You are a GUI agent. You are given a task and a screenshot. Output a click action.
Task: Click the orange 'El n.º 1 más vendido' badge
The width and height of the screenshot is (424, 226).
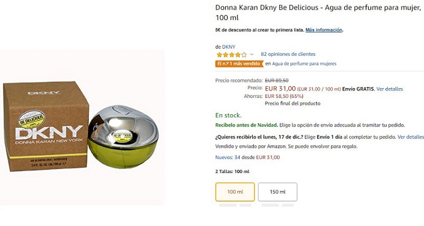pos(239,64)
